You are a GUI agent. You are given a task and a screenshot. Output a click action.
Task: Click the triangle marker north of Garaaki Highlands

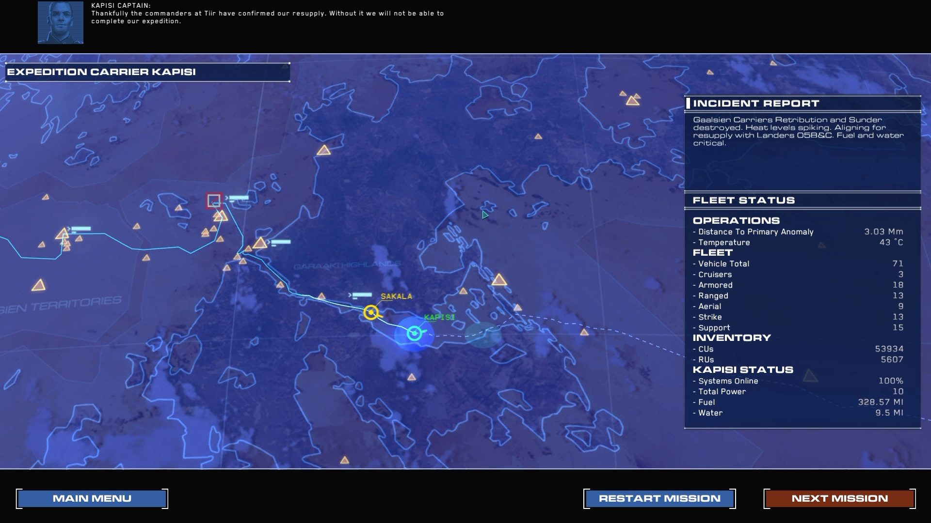click(323, 151)
